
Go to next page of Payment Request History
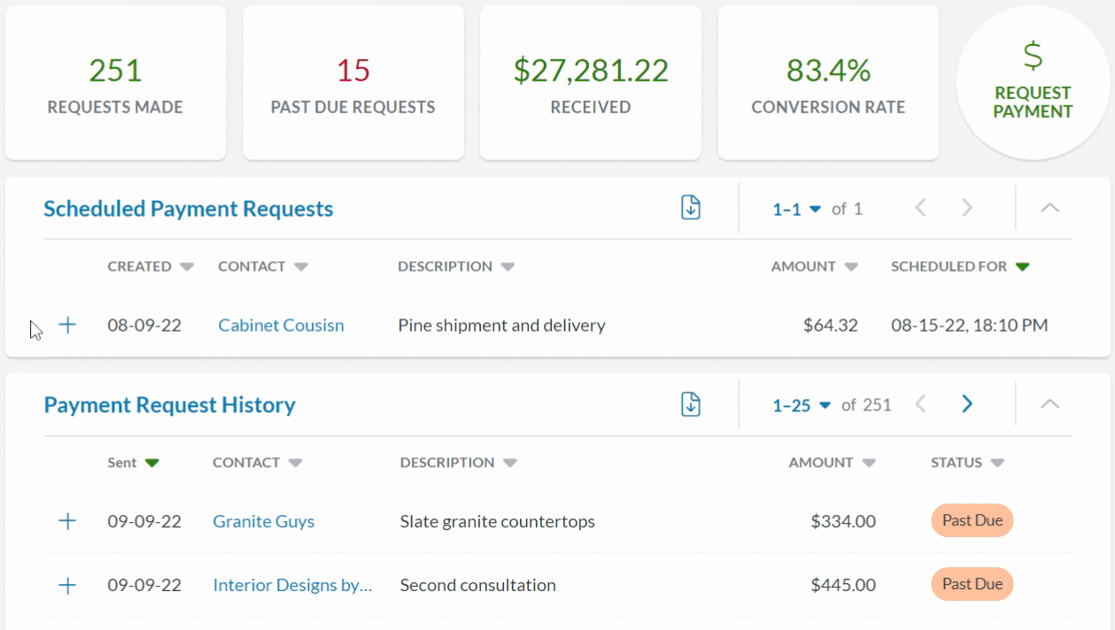(966, 403)
